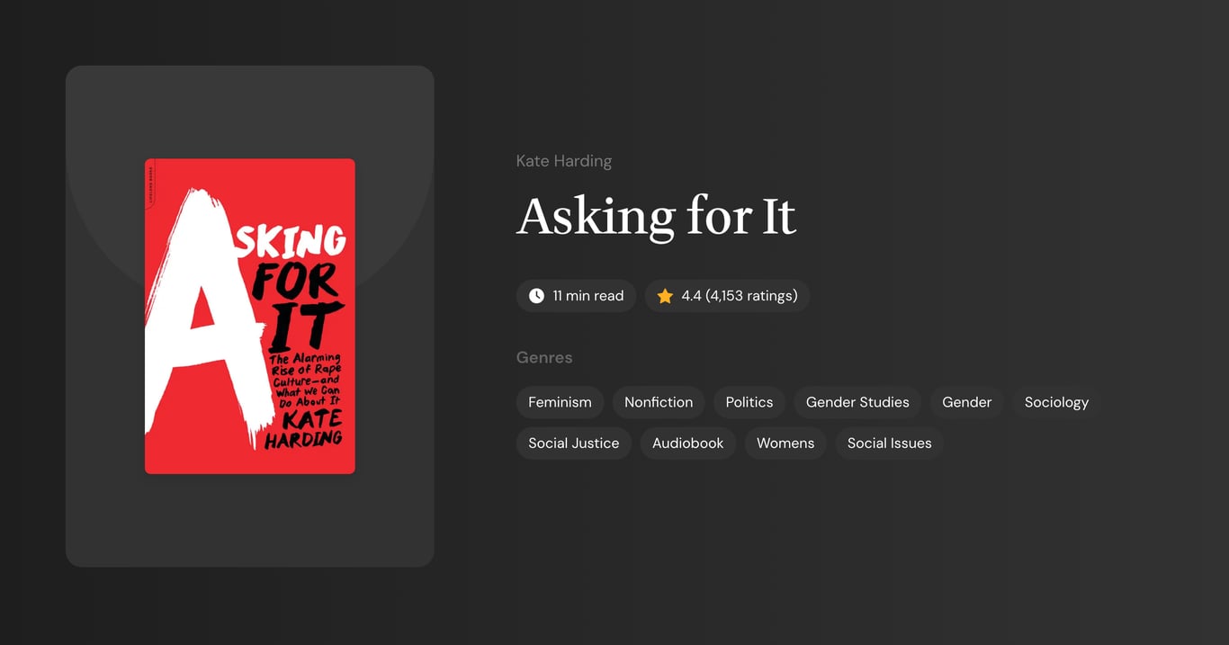Click the clock icon beside 11 min read
Image resolution: width=1229 pixels, height=645 pixels.
tap(536, 296)
